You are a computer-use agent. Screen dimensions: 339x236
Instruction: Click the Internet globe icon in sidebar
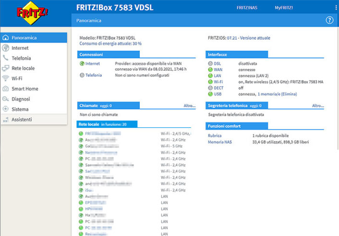coord(5,48)
